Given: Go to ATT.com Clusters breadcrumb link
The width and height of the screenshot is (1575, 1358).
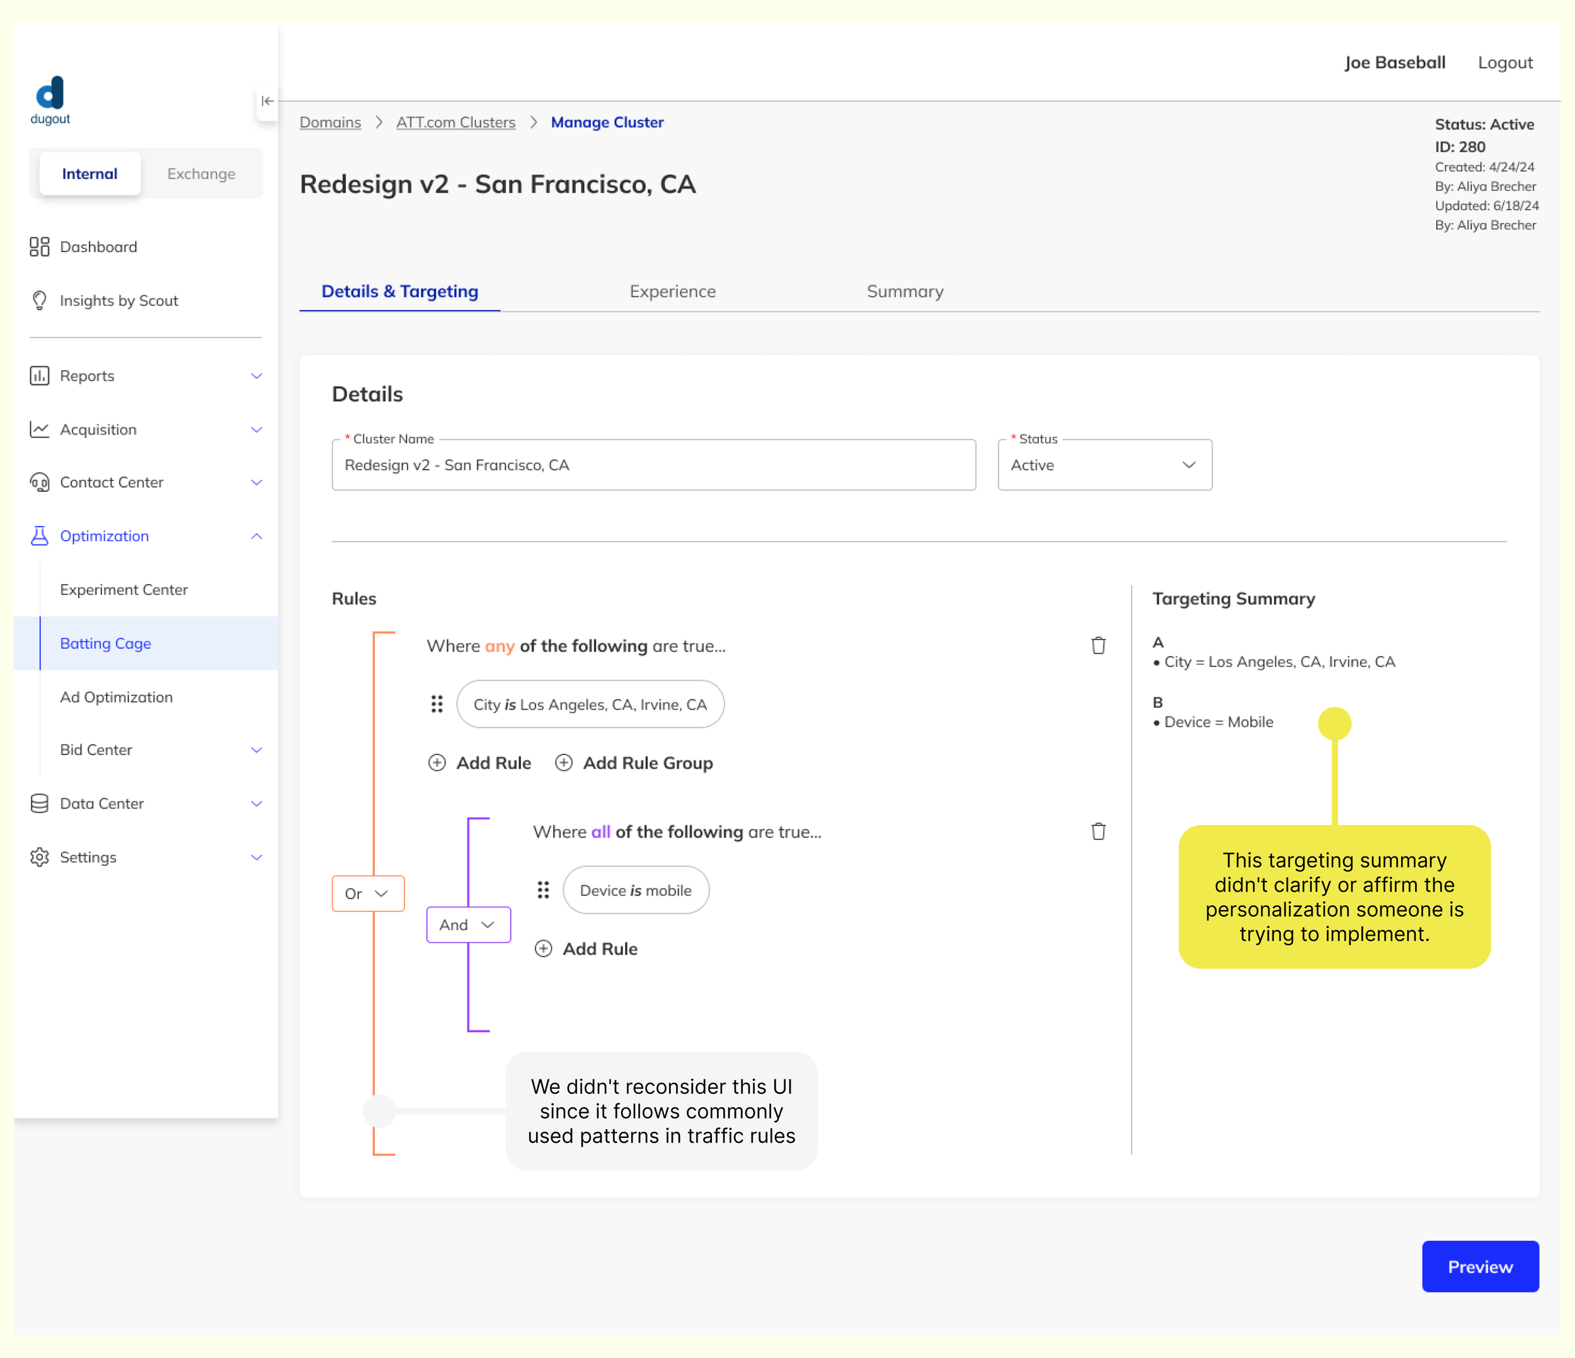Looking at the screenshot, I should [455, 122].
